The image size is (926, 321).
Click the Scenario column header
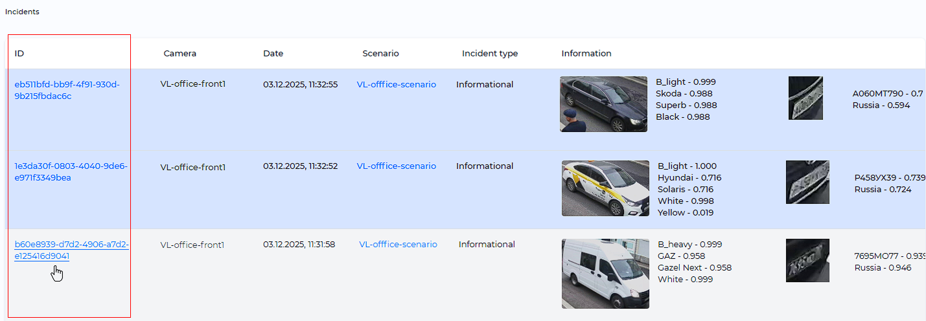381,53
